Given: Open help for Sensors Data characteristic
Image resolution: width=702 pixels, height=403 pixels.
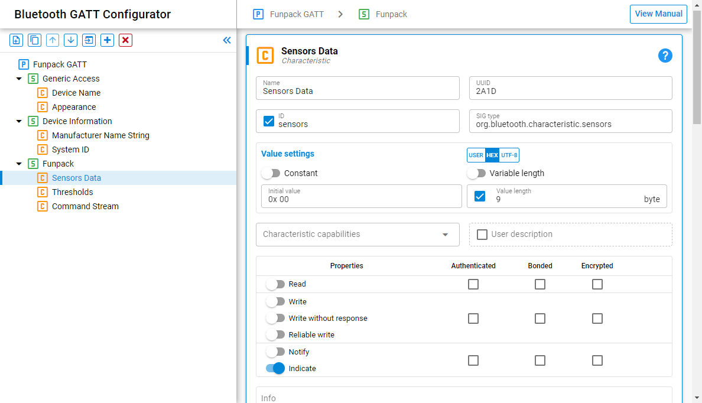Looking at the screenshot, I should tap(665, 56).
